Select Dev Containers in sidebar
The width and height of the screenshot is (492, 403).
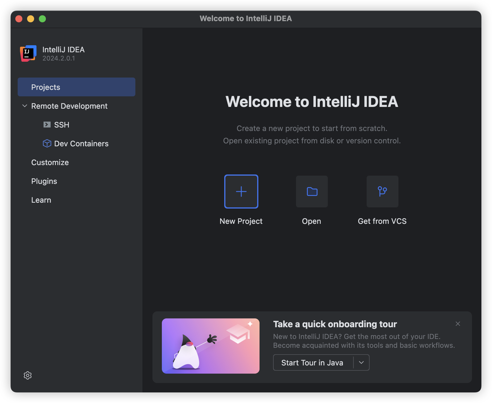tap(82, 144)
